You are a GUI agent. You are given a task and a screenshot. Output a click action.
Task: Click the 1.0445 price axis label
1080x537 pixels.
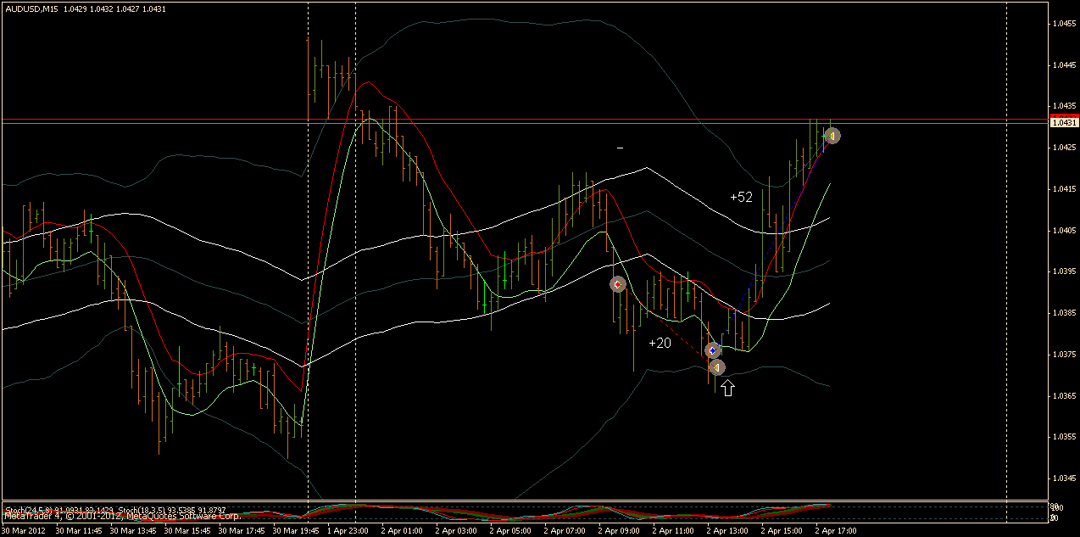click(x=1063, y=65)
